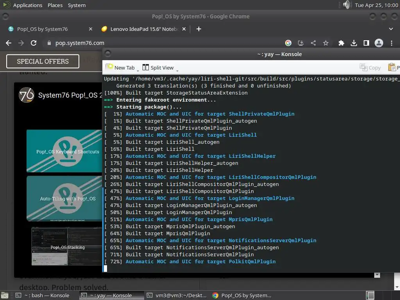
Task: Click the Google account icon in address bar
Action: pos(288,43)
